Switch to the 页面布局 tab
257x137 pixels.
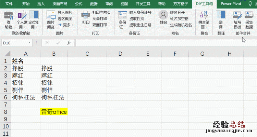[60, 4]
